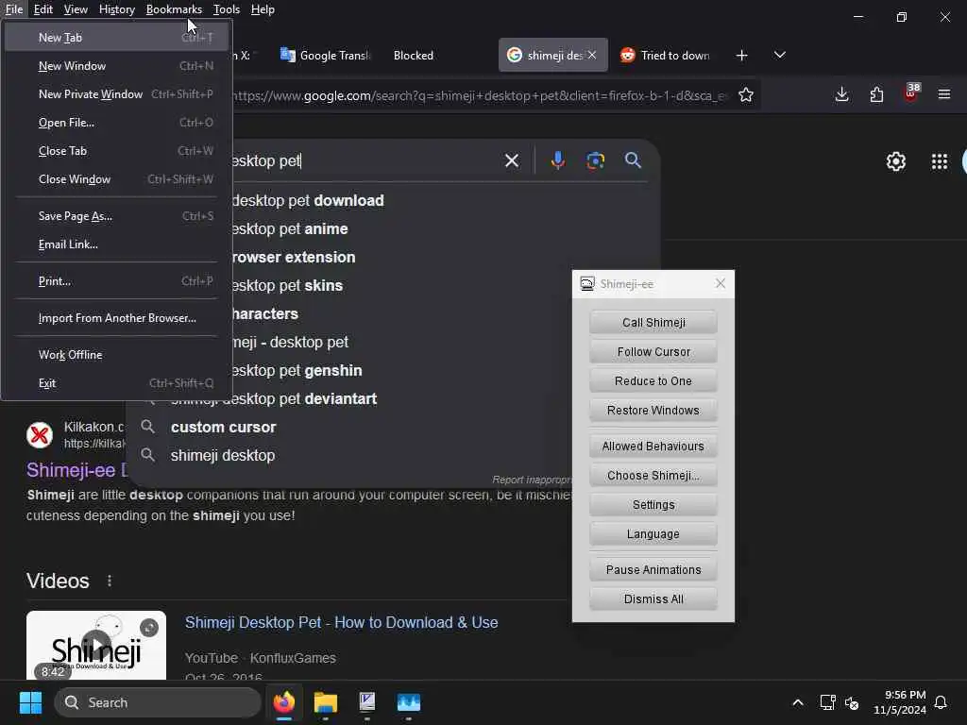Open Google quick settings gear
This screenshot has width=967, height=725.
tap(895, 161)
